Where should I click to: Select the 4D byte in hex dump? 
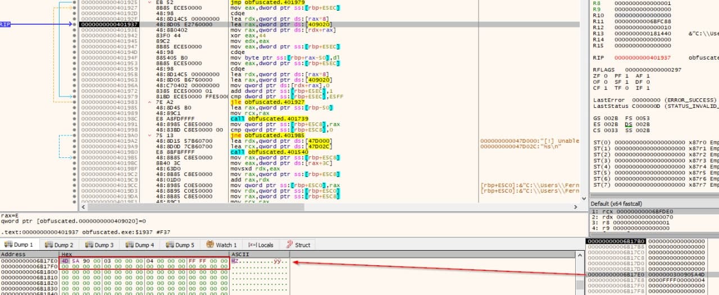(x=65, y=261)
